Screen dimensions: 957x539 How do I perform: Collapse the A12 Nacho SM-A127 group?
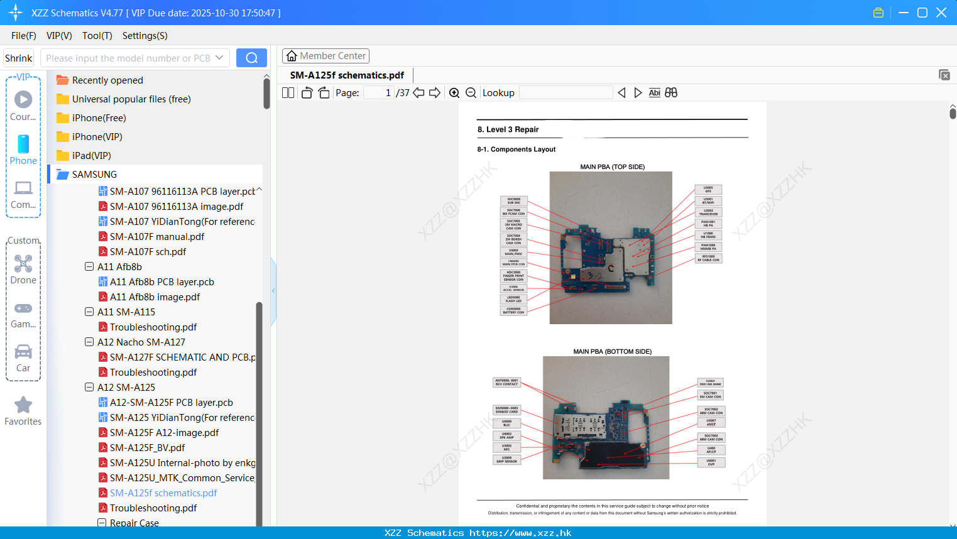click(x=89, y=342)
